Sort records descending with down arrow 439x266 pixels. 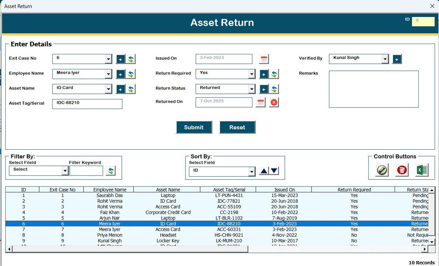273,171
